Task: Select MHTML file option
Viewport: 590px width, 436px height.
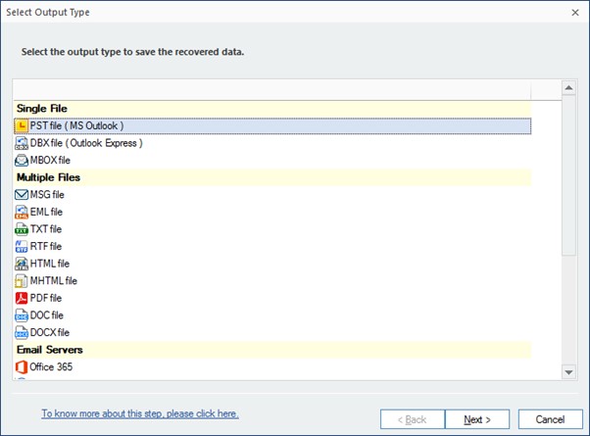Action: (x=53, y=280)
